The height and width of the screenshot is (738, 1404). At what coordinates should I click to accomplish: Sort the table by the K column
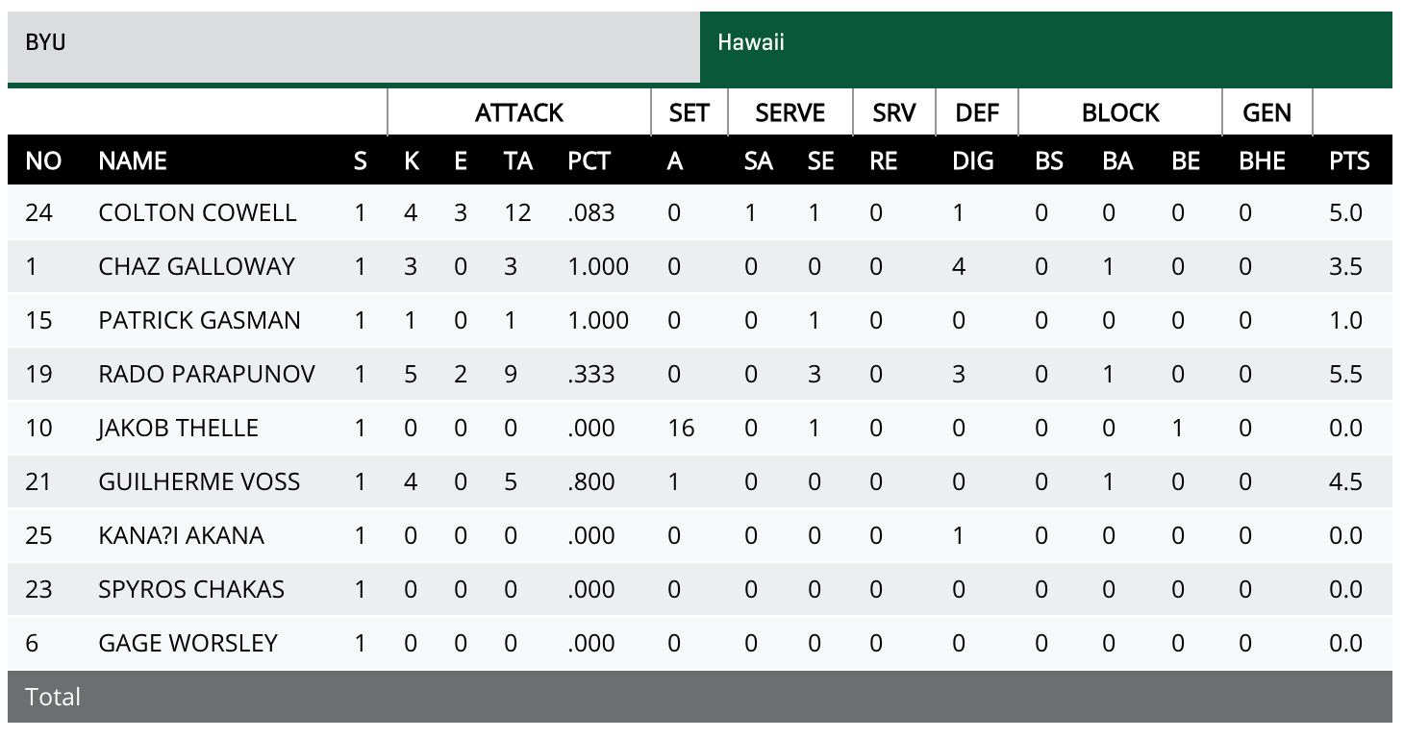pyautogui.click(x=410, y=160)
